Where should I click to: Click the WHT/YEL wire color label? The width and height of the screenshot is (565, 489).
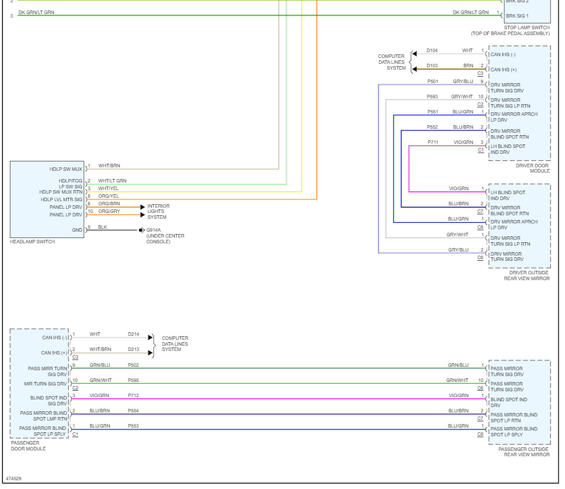[108, 188]
